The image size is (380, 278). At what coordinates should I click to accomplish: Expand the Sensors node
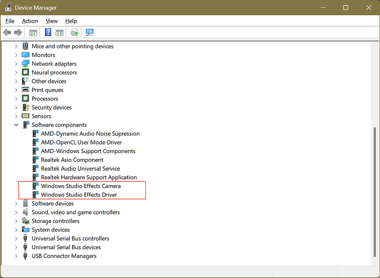pos(16,116)
